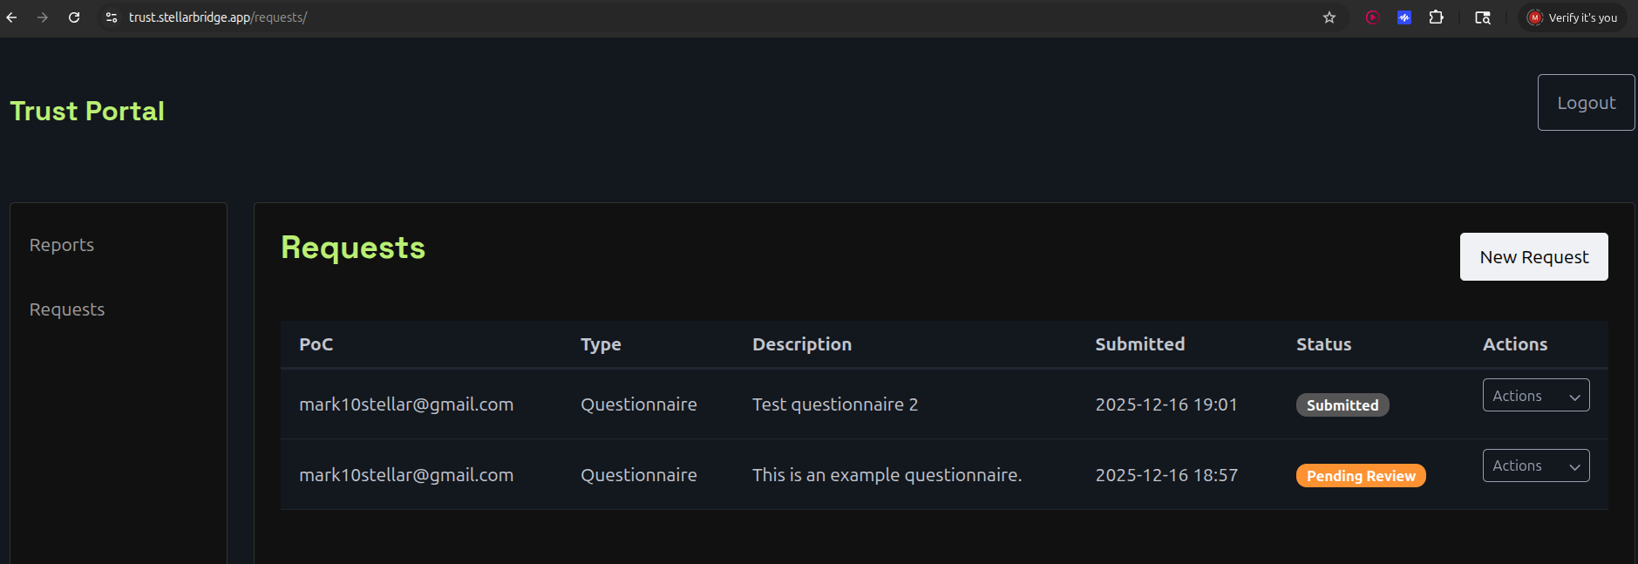
Task: Click the Verify it's you profile chip
Action: click(x=1573, y=17)
